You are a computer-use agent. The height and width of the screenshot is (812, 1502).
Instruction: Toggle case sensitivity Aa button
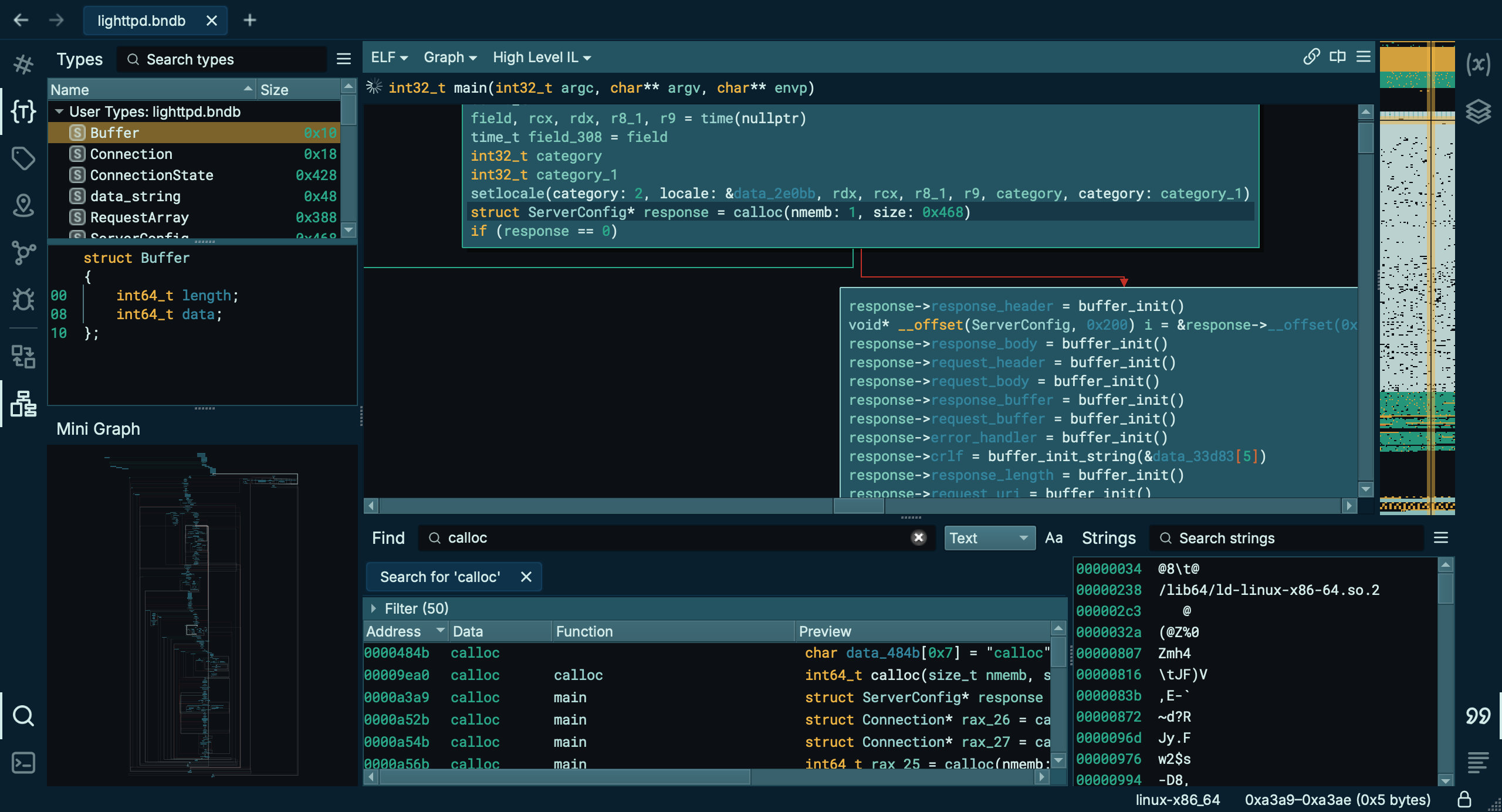pyautogui.click(x=1054, y=538)
